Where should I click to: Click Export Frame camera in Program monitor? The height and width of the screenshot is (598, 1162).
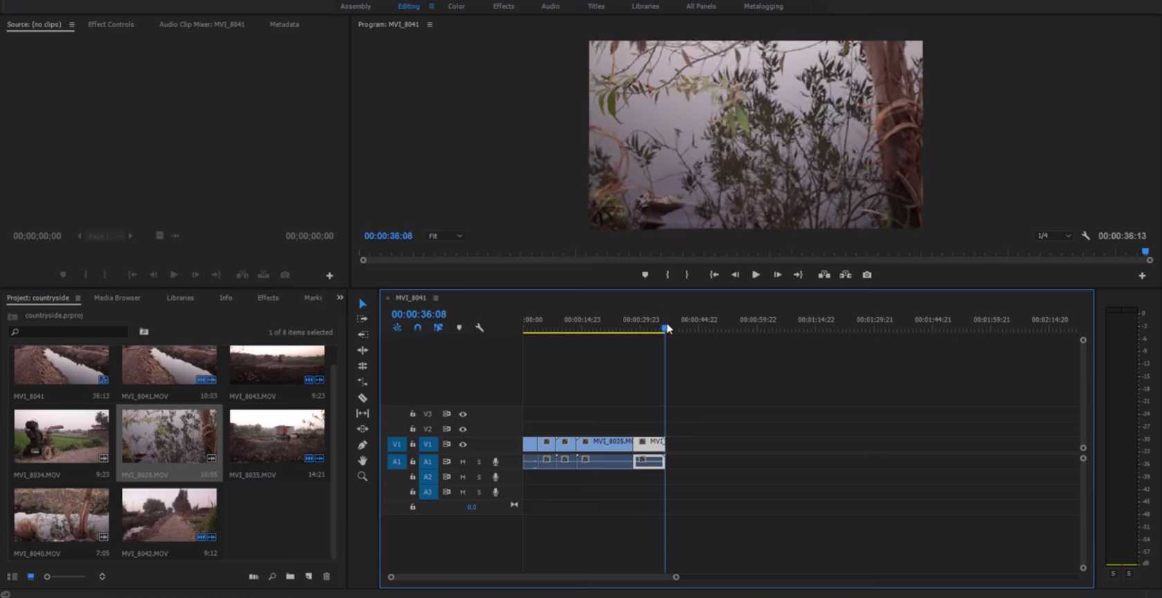tap(867, 275)
